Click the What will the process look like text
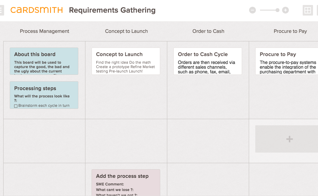Image resolution: width=318 pixels, height=196 pixels. click(42, 98)
